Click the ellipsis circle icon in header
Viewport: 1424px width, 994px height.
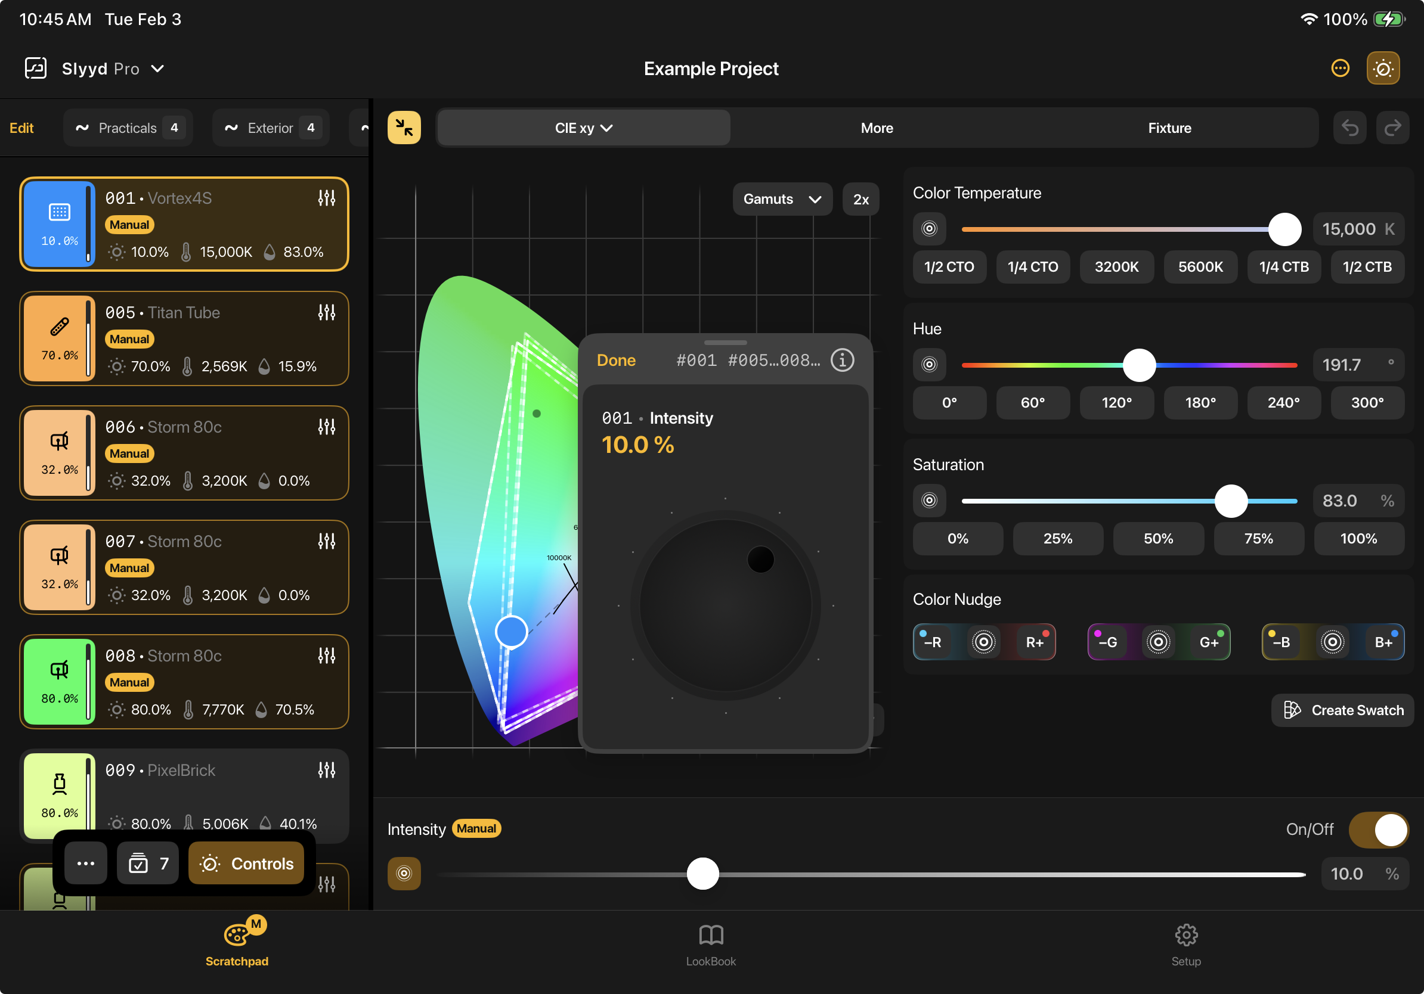[1340, 68]
